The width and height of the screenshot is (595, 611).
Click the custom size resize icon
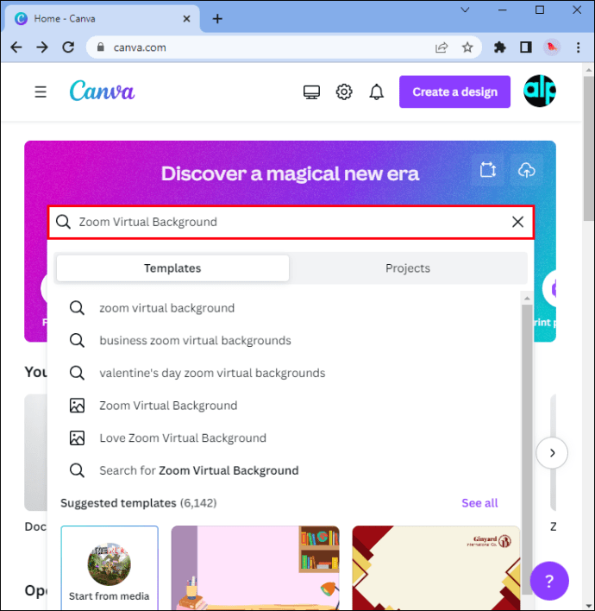[x=488, y=170]
